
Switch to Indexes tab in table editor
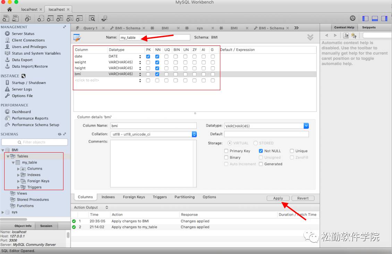pyautogui.click(x=108, y=197)
